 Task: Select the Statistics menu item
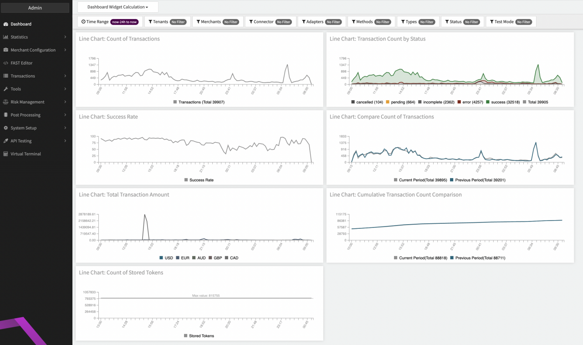(19, 37)
